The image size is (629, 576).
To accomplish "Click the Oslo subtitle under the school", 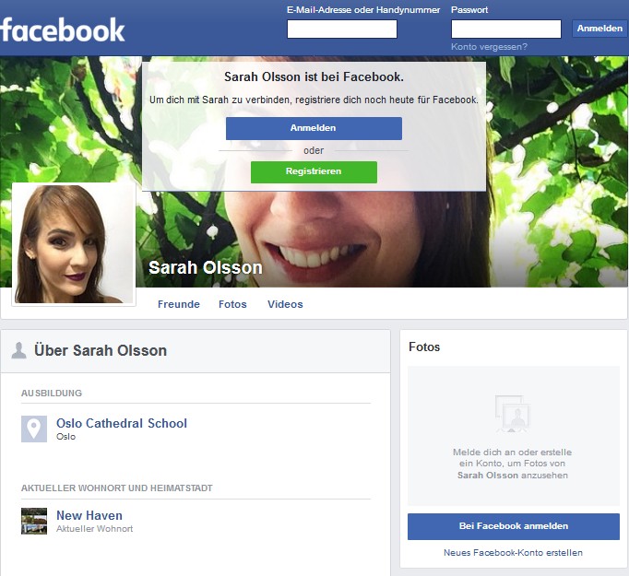I will [x=65, y=437].
